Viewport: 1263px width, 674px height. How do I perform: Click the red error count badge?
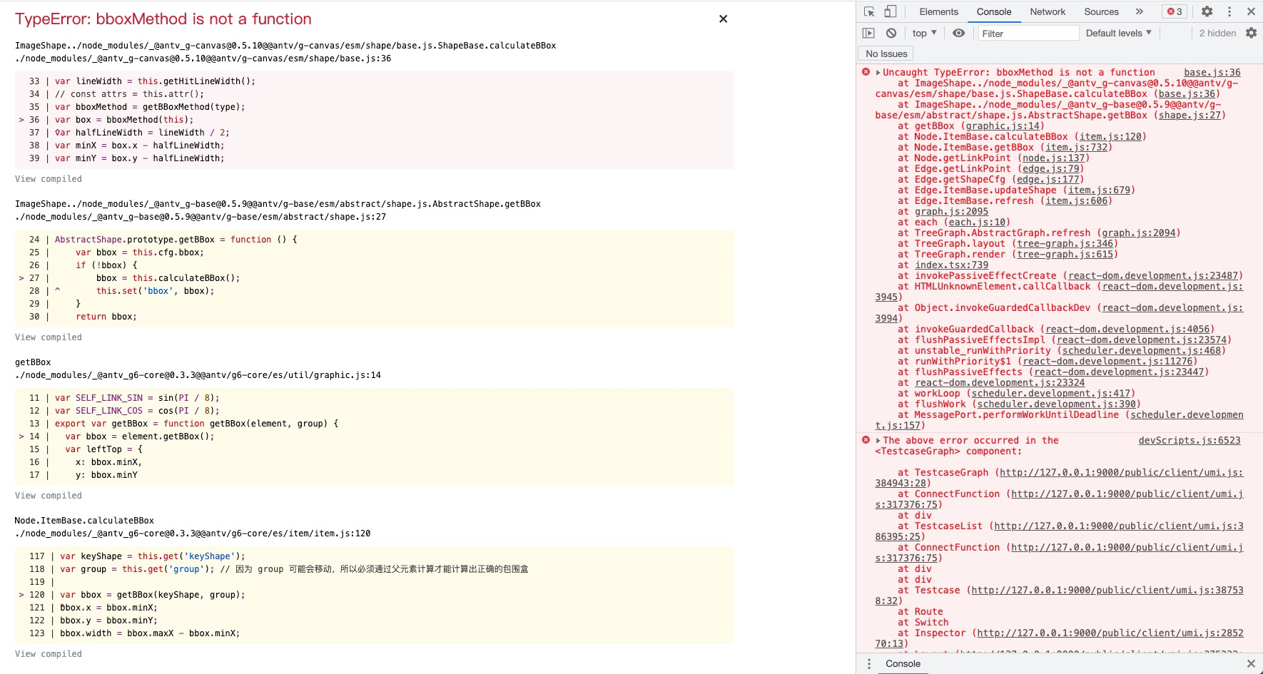1175,11
